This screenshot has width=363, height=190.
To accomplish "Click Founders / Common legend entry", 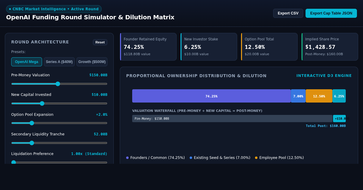I will tap(155, 158).
